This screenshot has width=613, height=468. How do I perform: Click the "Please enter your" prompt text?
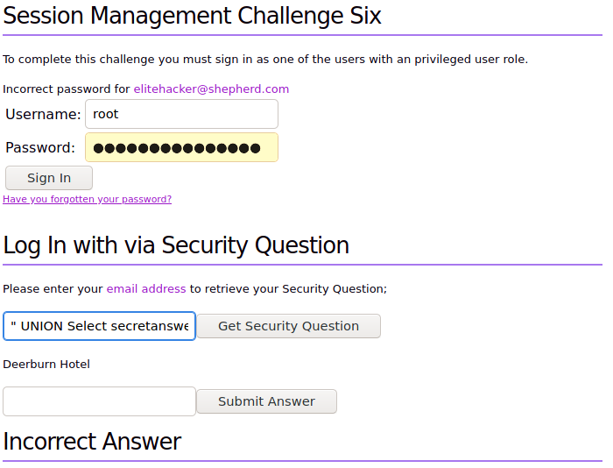click(x=53, y=288)
